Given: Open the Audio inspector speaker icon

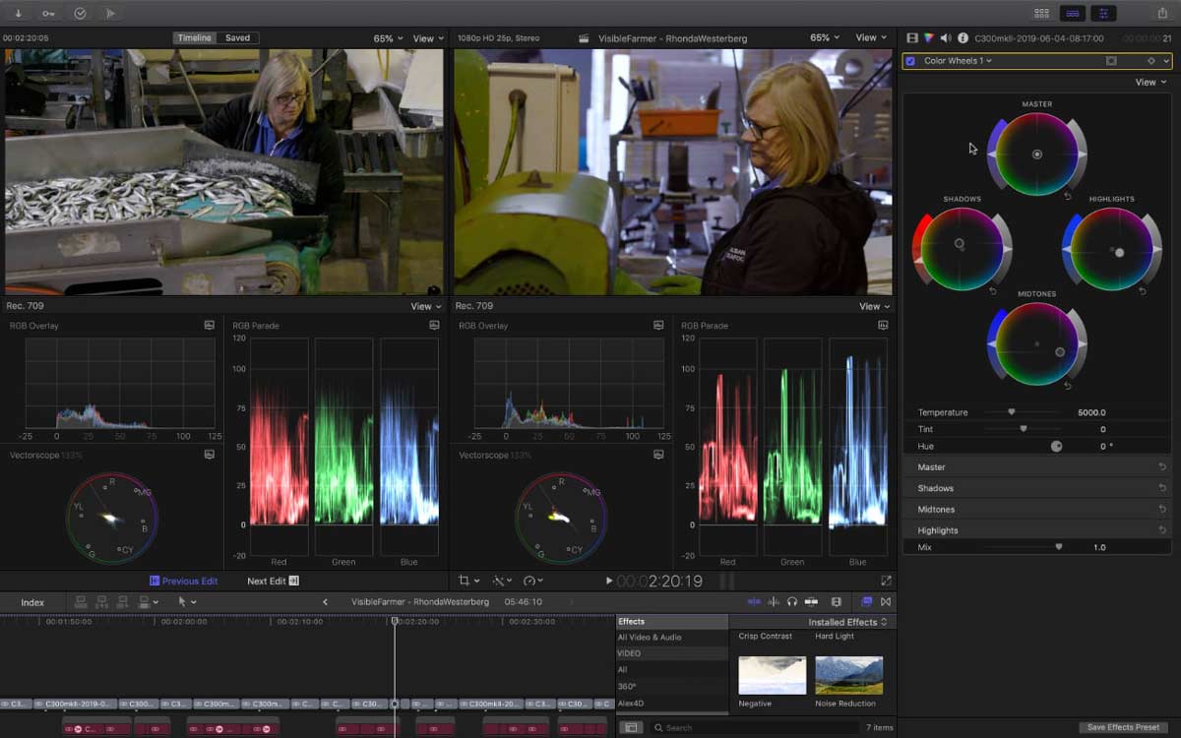Looking at the screenshot, I should point(946,38).
